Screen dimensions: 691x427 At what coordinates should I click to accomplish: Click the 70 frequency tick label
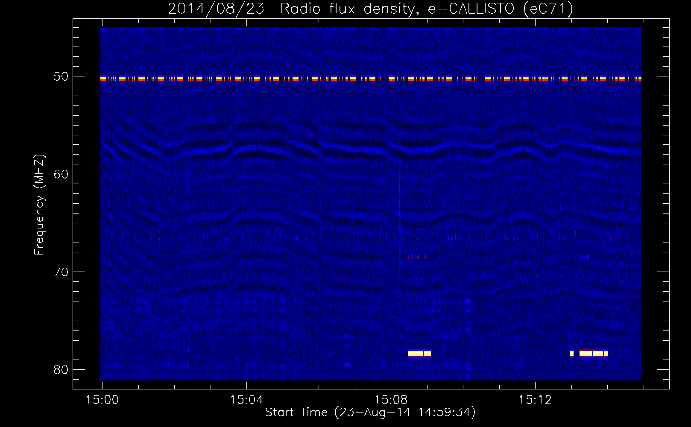coord(61,272)
